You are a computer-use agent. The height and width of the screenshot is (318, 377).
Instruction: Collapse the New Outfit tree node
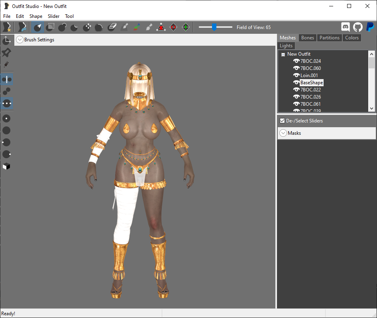click(x=283, y=54)
